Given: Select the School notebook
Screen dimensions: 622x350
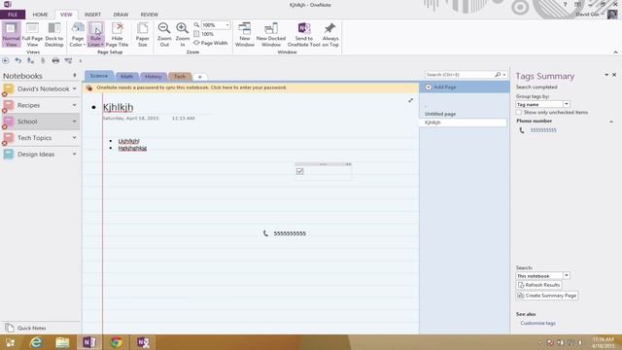Looking at the screenshot, I should (40, 122).
